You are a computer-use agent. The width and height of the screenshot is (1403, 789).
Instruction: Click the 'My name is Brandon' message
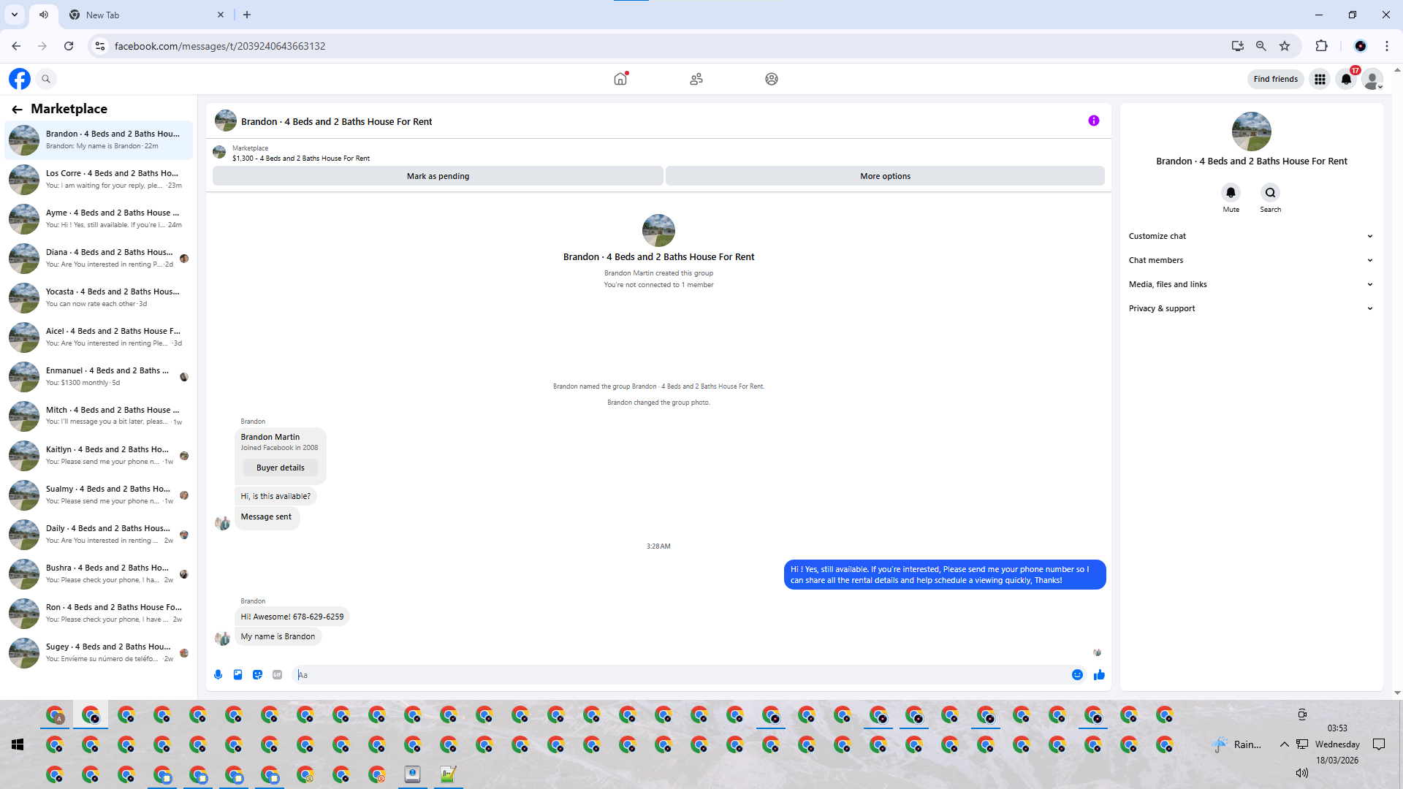point(278,636)
